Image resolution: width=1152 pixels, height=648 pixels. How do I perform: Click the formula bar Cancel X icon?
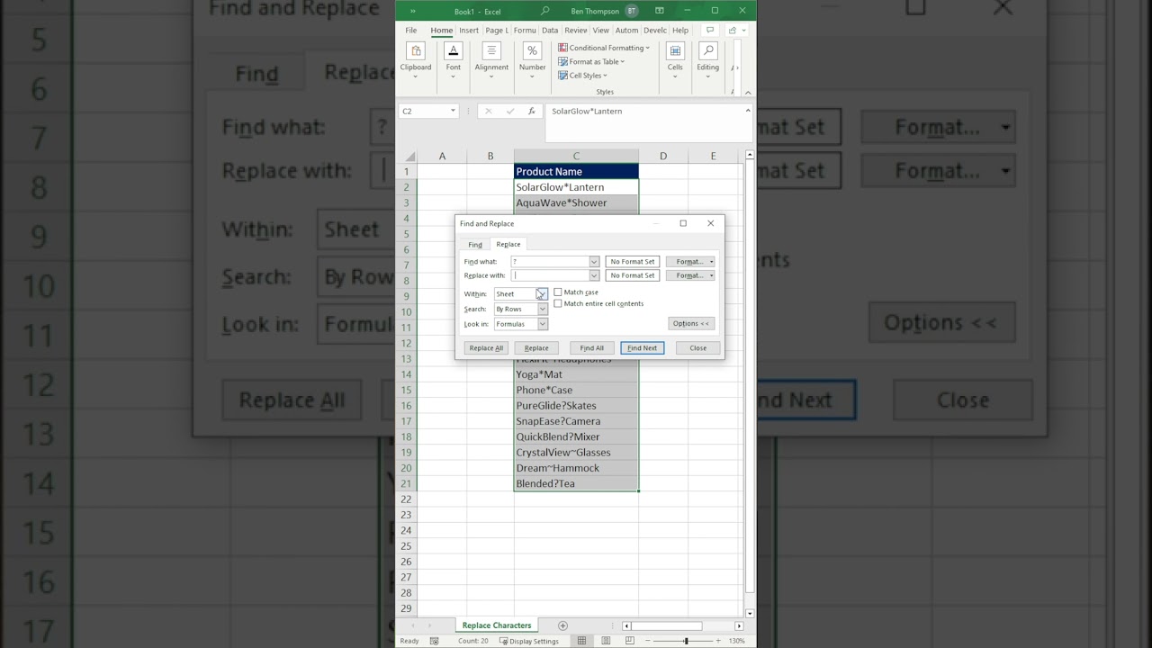click(488, 111)
